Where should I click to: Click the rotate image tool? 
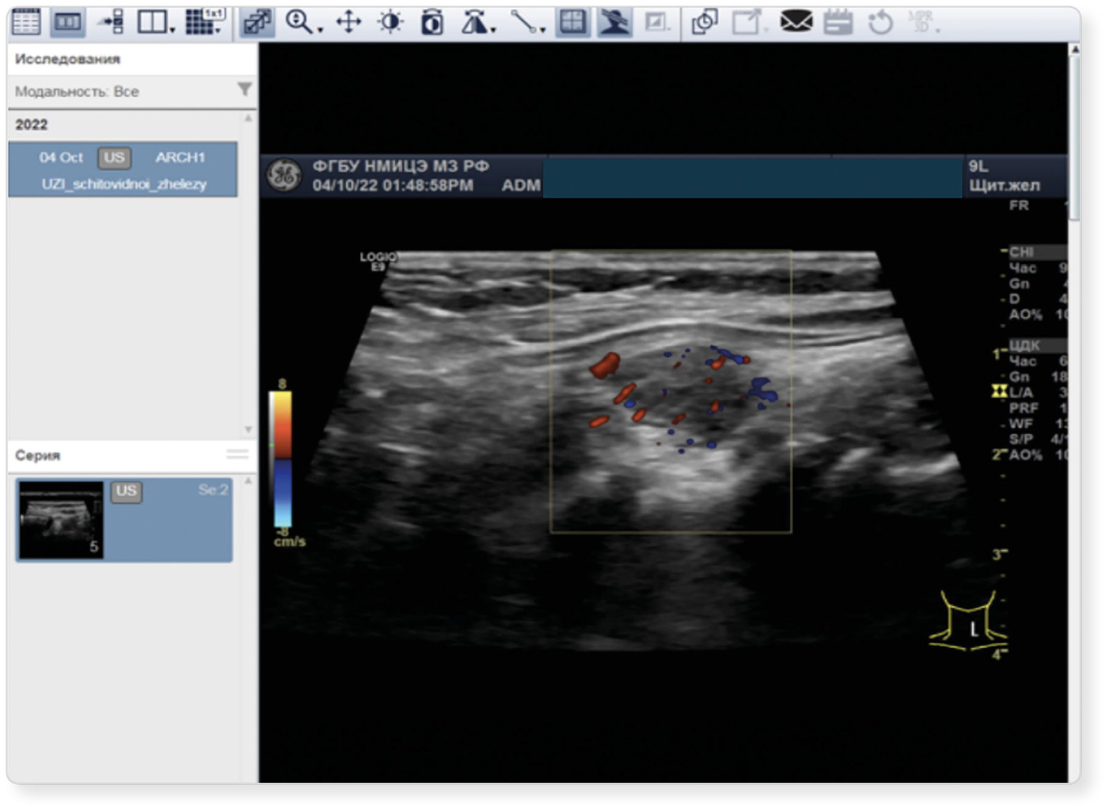432,23
